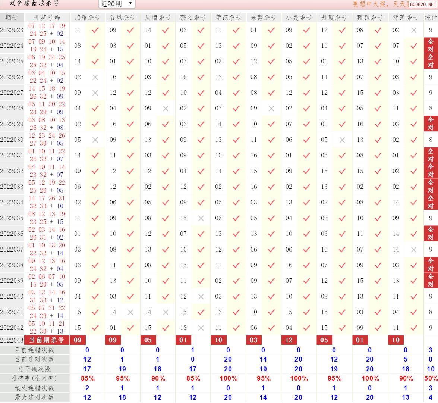
Task: Click the 鸿雁杀号 column header
Action: coord(88,17)
